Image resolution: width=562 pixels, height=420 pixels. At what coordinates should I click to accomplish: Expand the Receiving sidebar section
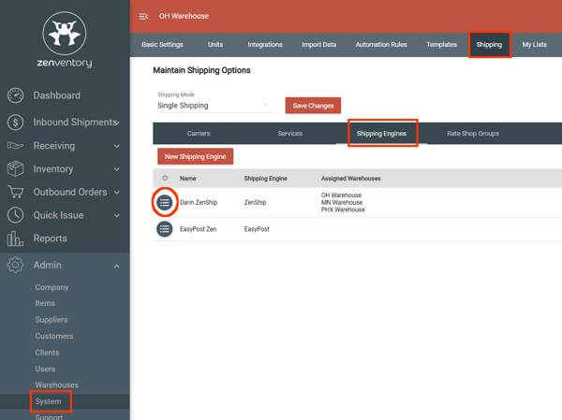116,146
